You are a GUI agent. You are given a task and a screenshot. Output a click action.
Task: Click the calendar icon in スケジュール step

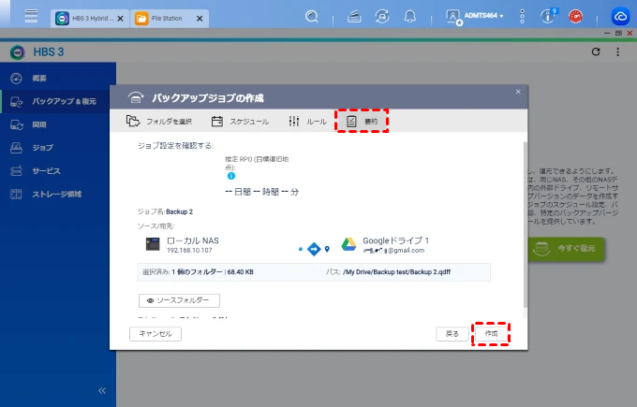(x=217, y=122)
